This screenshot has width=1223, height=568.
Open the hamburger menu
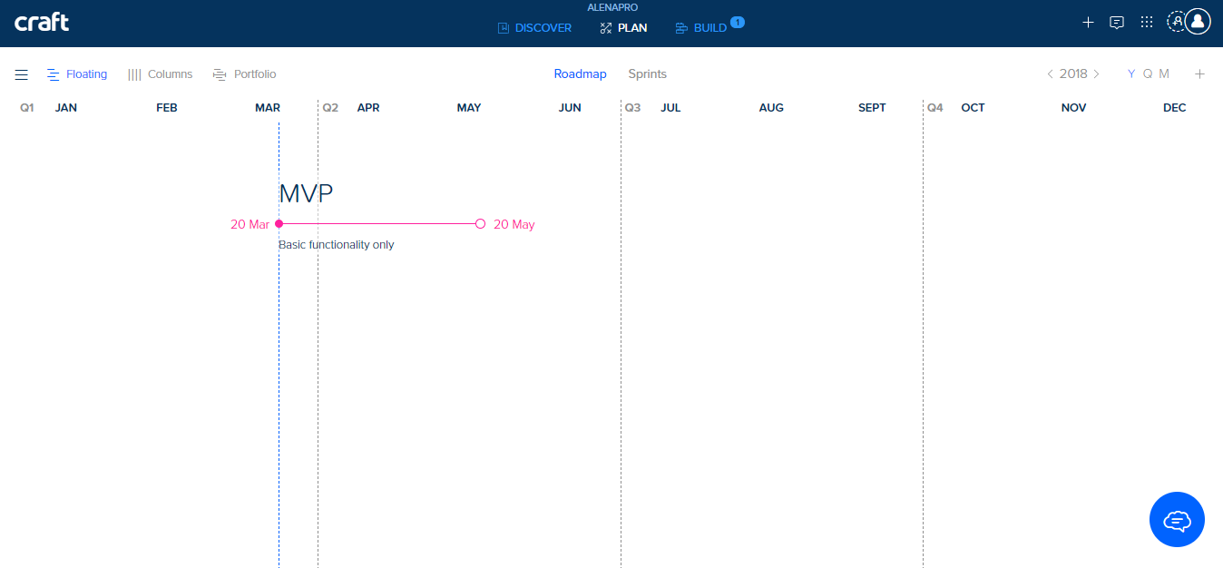pyautogui.click(x=21, y=74)
